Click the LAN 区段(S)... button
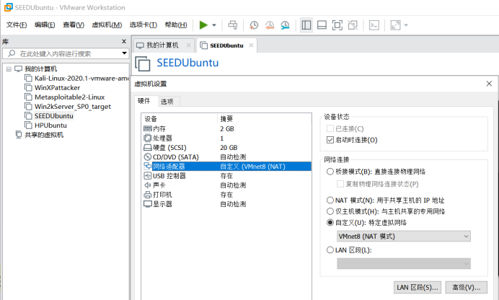 [x=418, y=288]
